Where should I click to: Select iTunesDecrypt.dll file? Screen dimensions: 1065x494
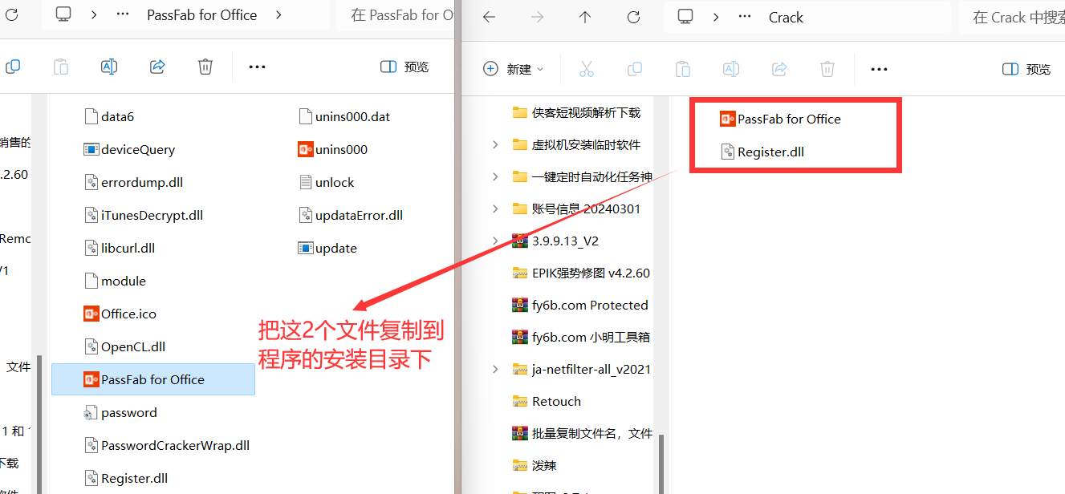144,215
